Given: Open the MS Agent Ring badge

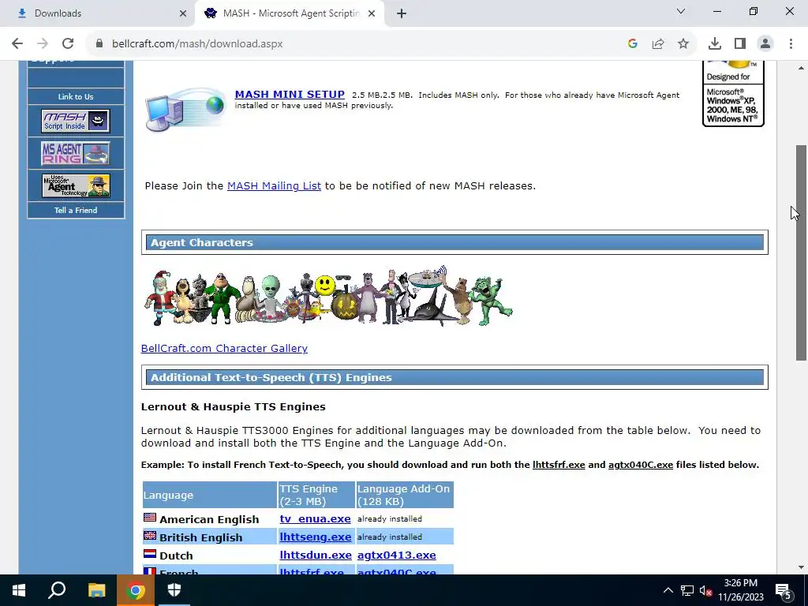Looking at the screenshot, I should [76, 153].
